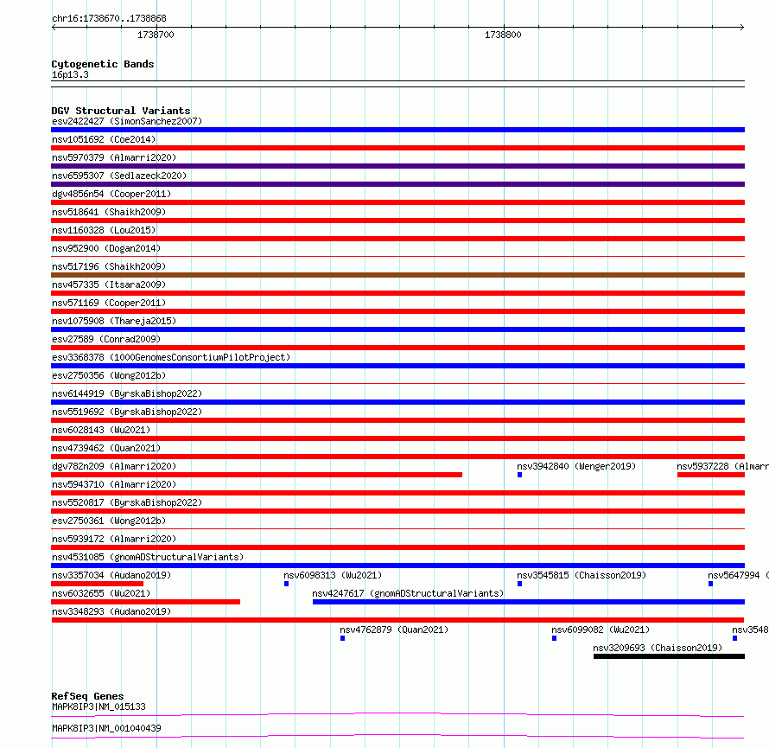Click nsv517196 (Shaikh2009) label
769x748 pixels.
coord(109,266)
